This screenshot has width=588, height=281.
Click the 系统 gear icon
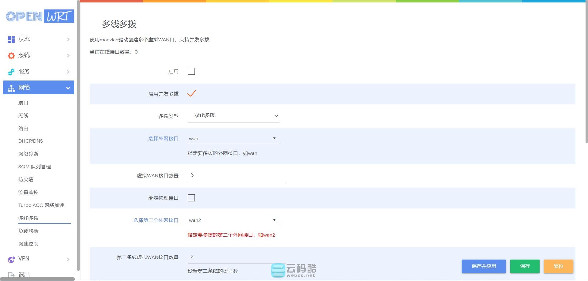click(11, 55)
